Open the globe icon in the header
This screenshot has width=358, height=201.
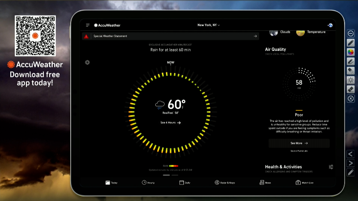coord(330,25)
